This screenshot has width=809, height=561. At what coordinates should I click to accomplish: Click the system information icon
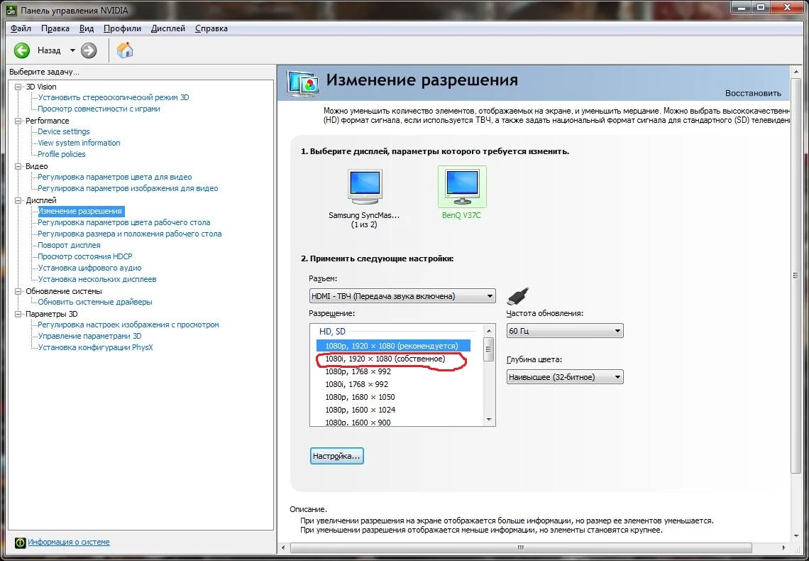coord(20,543)
